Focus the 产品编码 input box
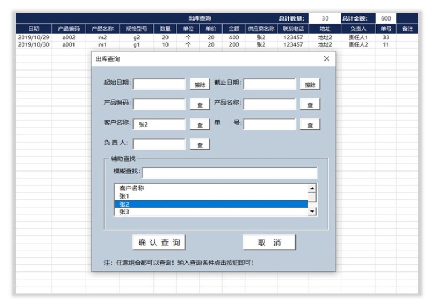 click(159, 104)
